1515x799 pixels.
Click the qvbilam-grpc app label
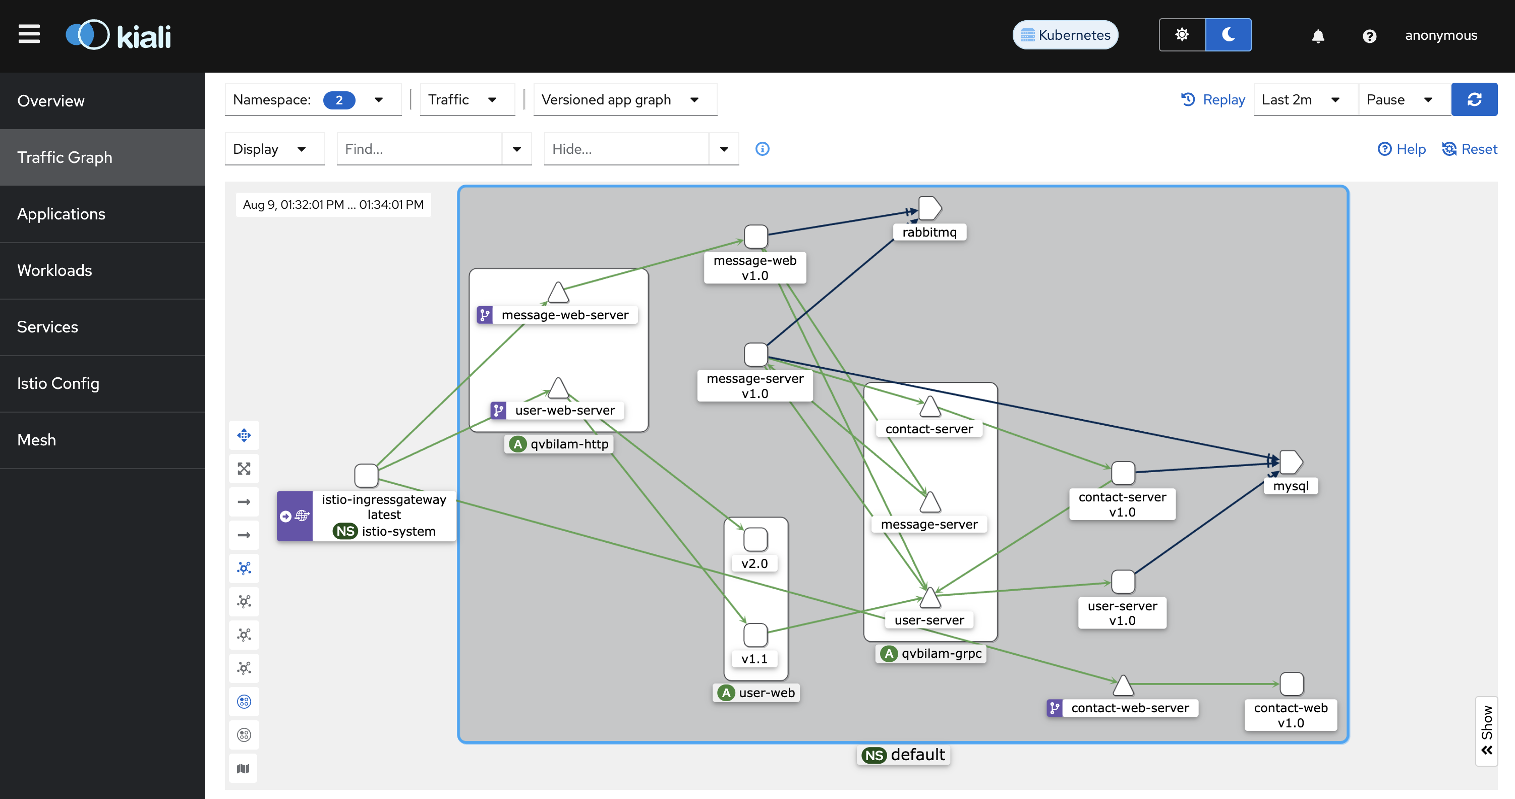930,654
